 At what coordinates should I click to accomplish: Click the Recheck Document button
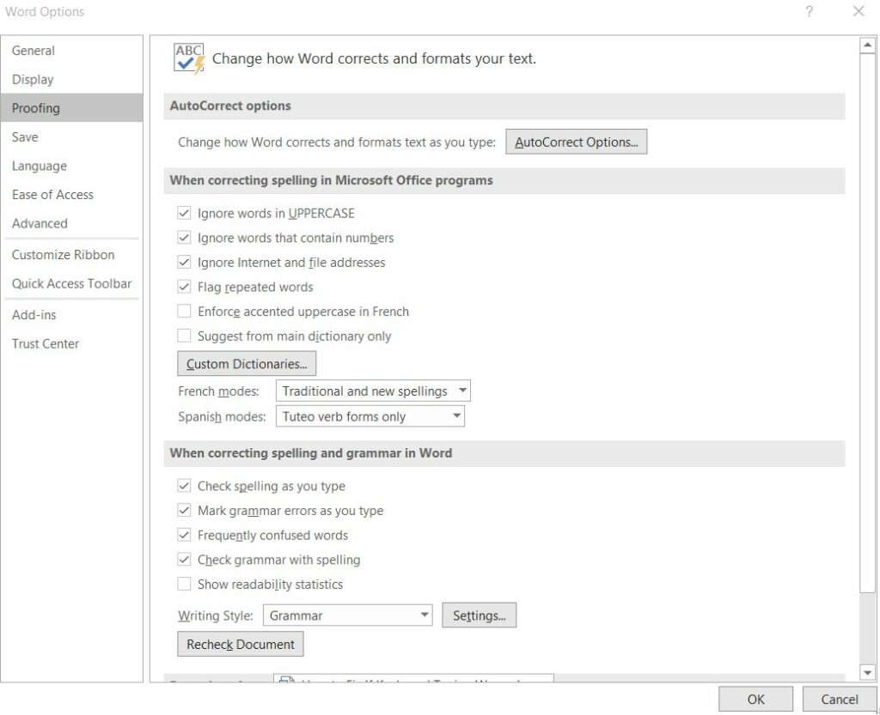click(240, 644)
